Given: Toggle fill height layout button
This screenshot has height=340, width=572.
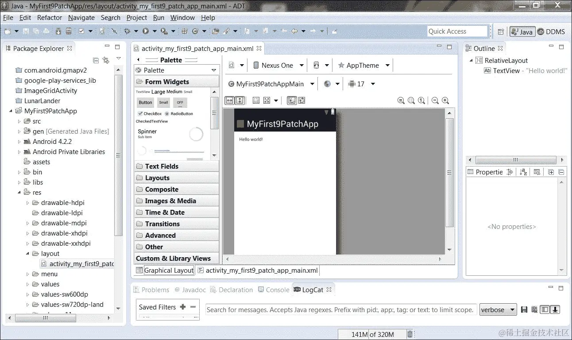Looking at the screenshot, I should (240, 100).
